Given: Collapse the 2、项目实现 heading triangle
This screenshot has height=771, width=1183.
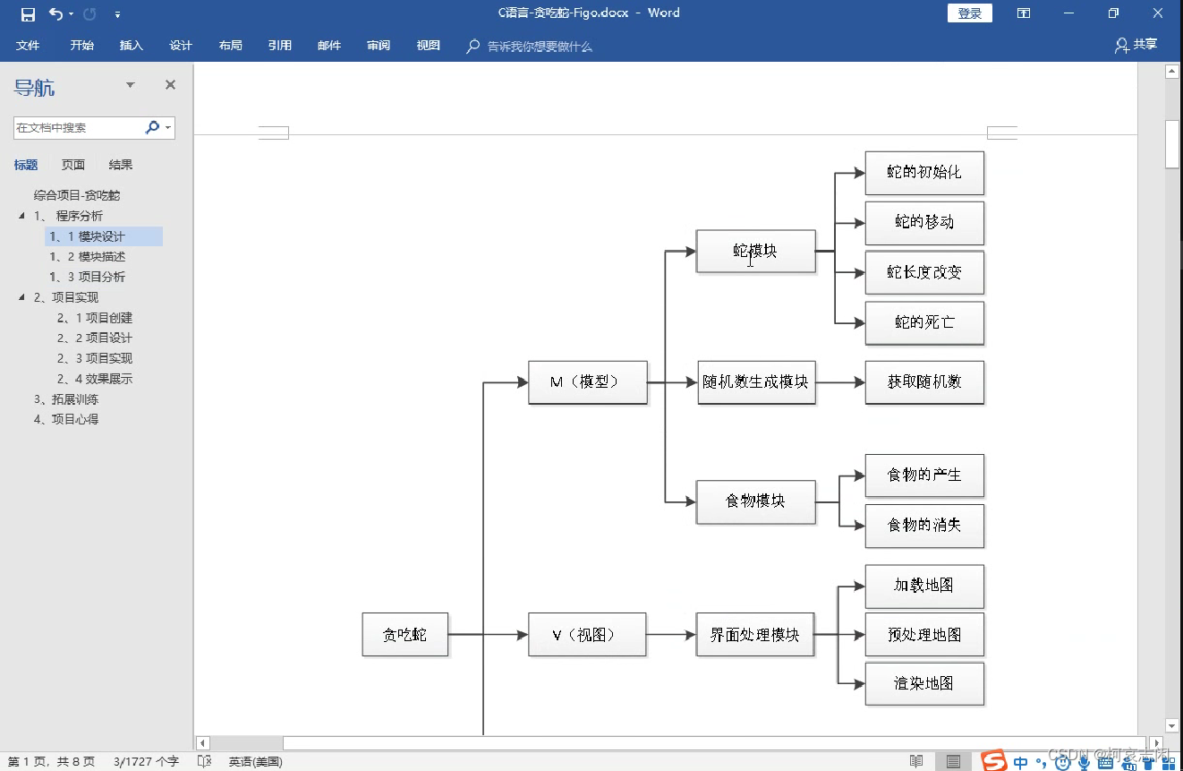Looking at the screenshot, I should coord(21,297).
